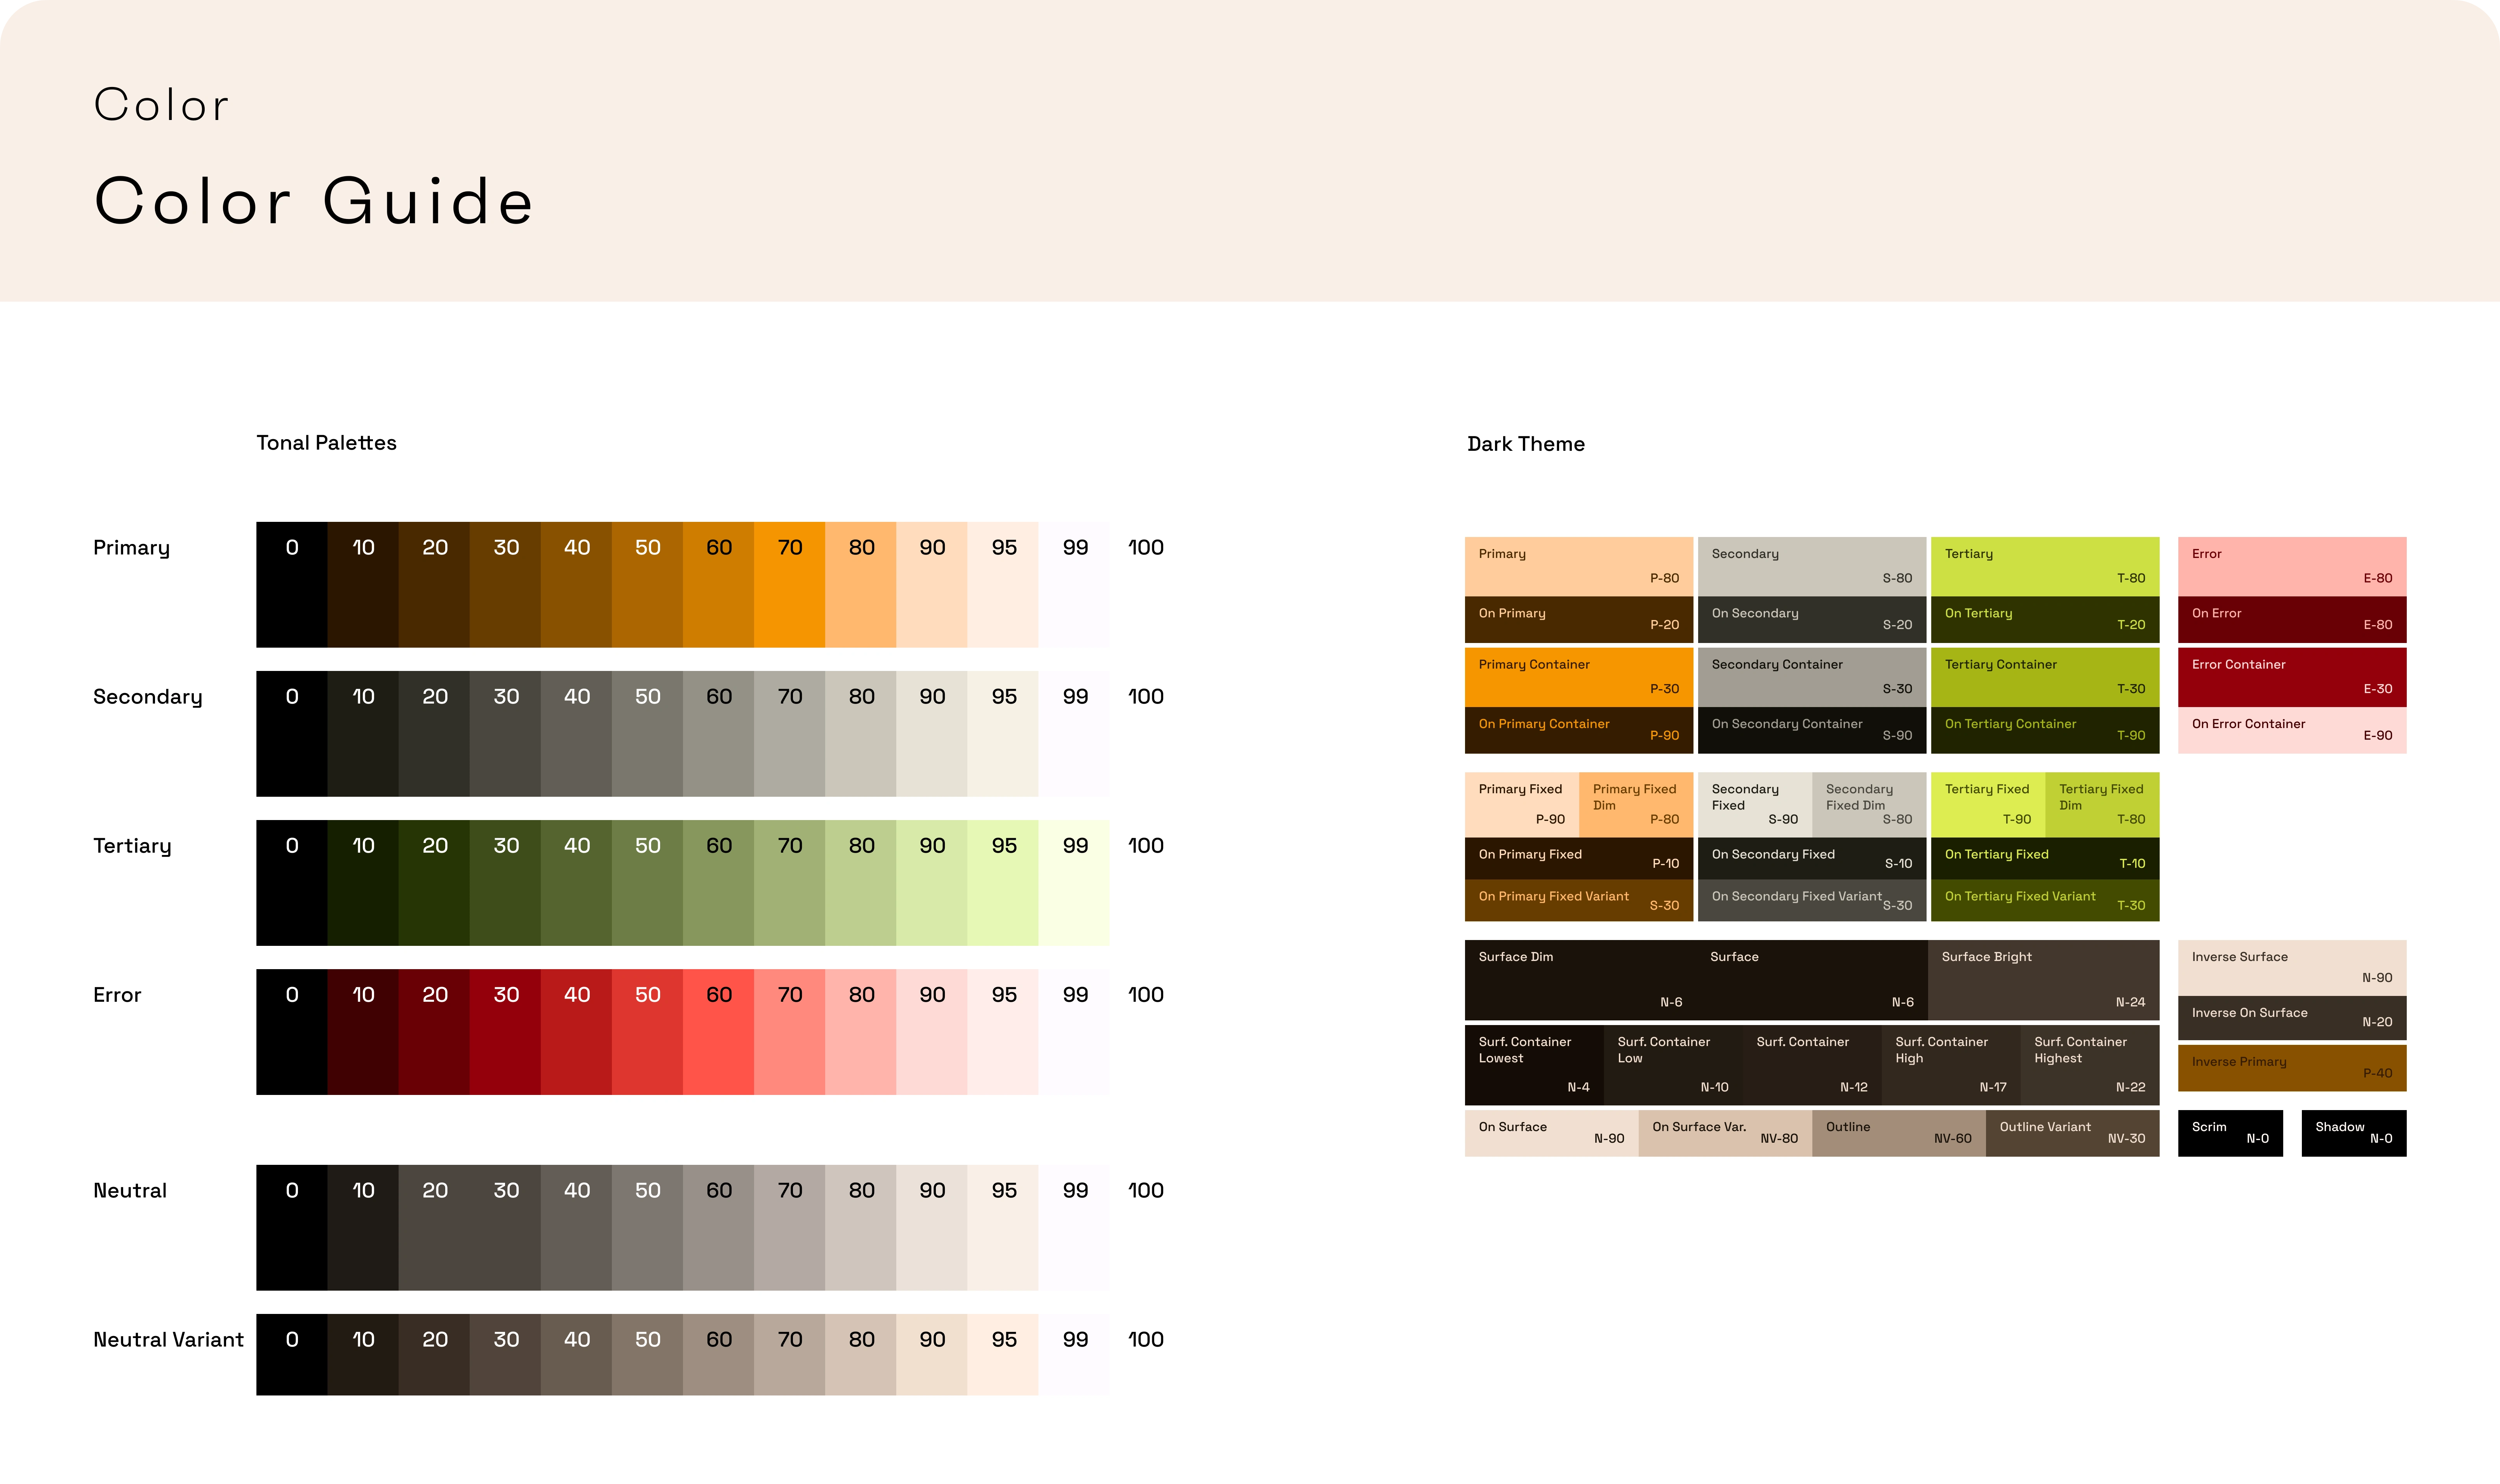Viewport: 2500px width, 1484px height.
Task: Click the On Primary Fixed P-10 swatch
Action: 1578,859
